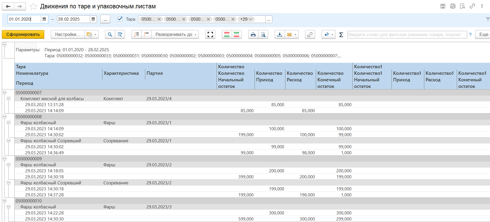Add report to favorites with star
The width and height of the screenshot is (490, 222).
[x=33, y=6]
